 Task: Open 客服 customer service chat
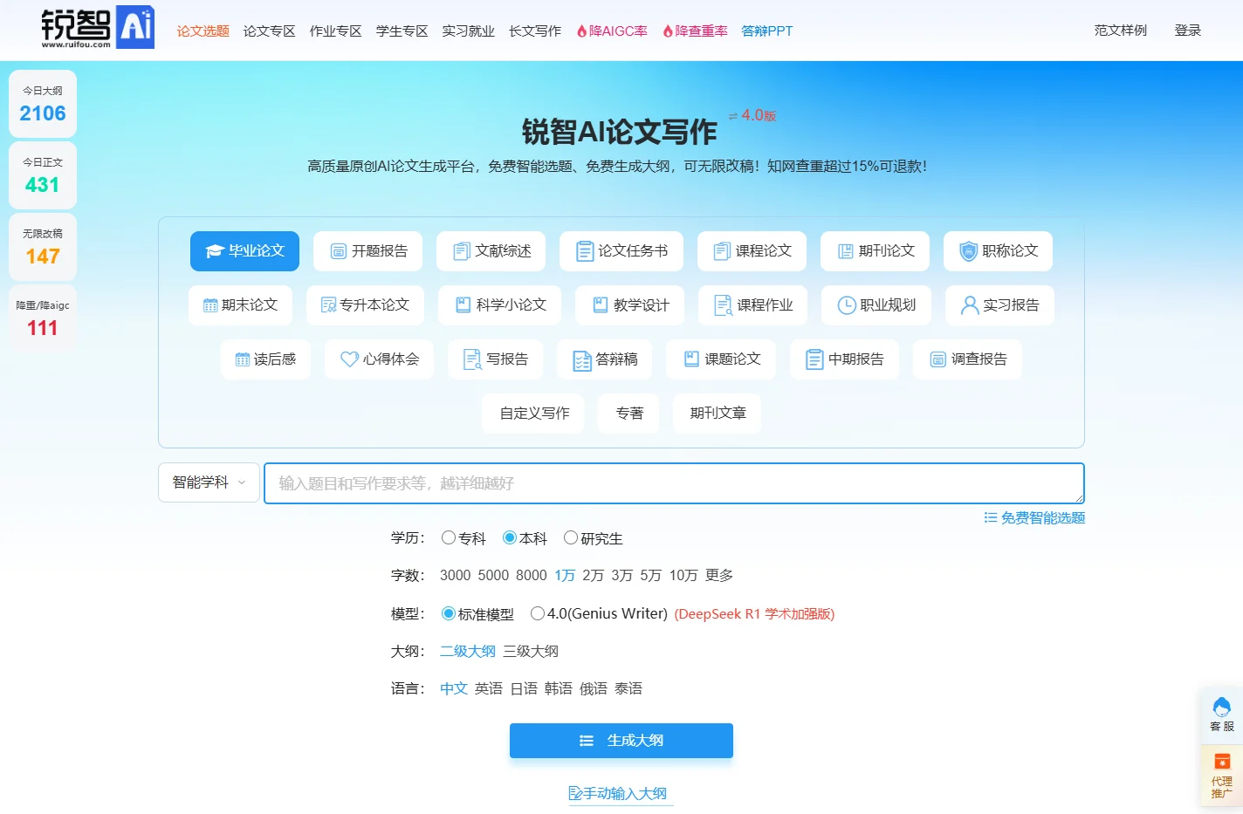(x=1222, y=714)
